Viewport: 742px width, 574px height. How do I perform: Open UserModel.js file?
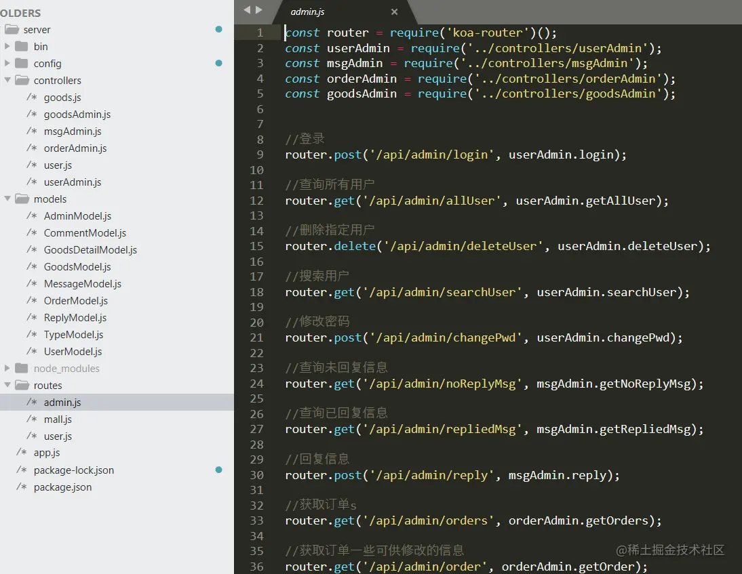(x=73, y=352)
